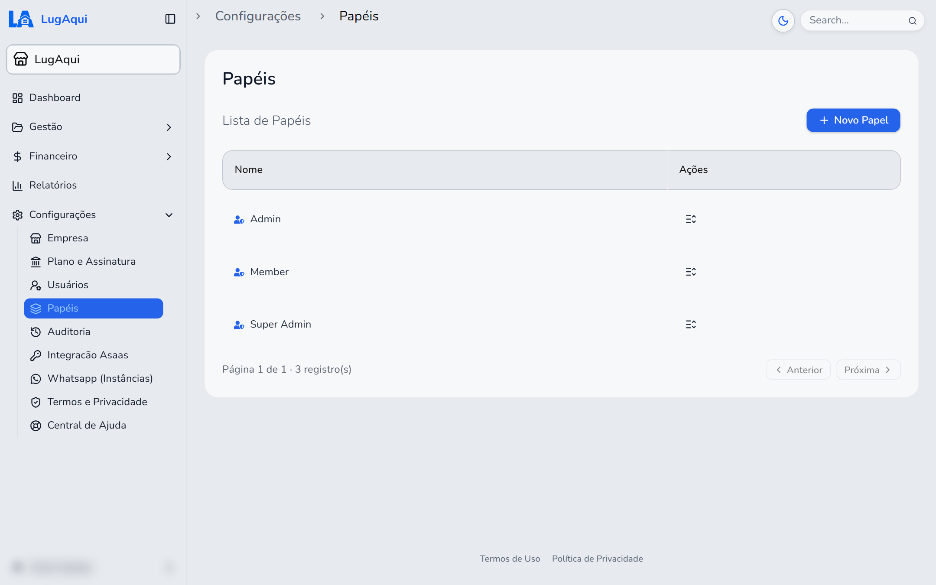Click the search magnifier icon
The width and height of the screenshot is (936, 585).
tap(913, 21)
